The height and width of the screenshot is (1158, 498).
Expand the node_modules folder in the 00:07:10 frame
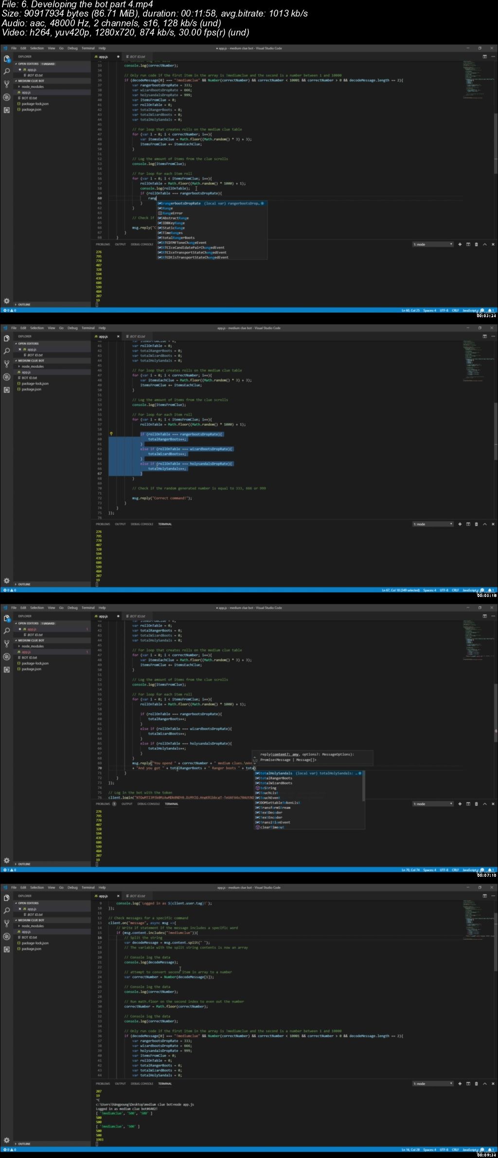coord(52,646)
